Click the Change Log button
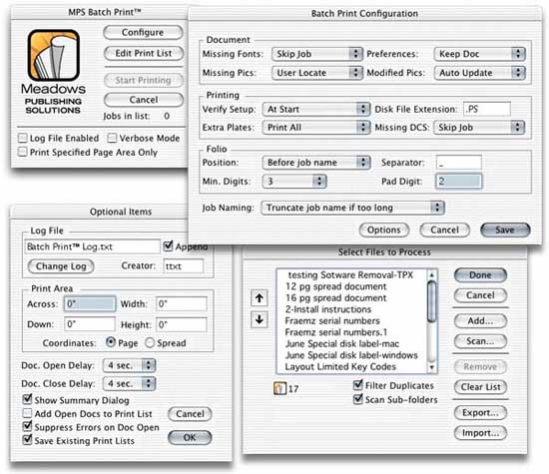The height and width of the screenshot is (474, 549). tap(61, 266)
